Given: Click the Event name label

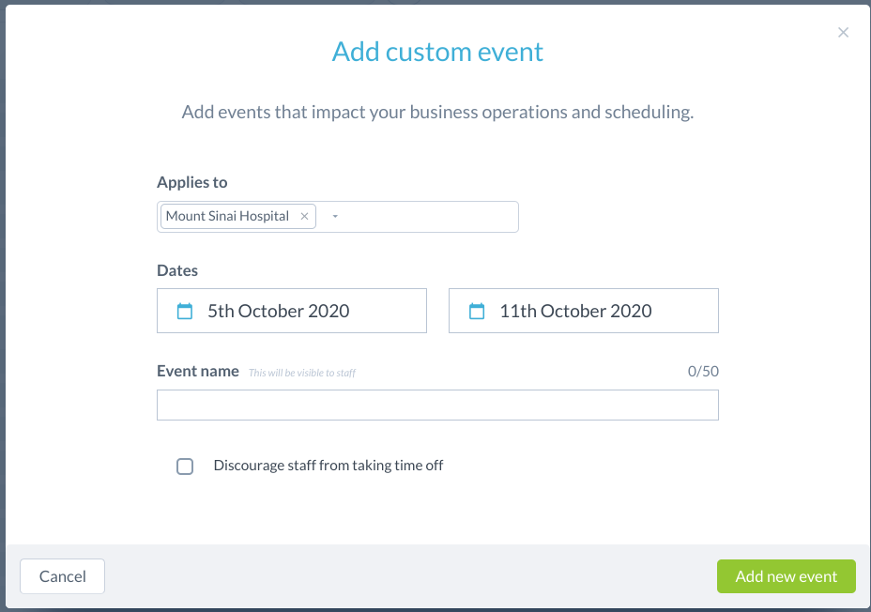Looking at the screenshot, I should 198,371.
